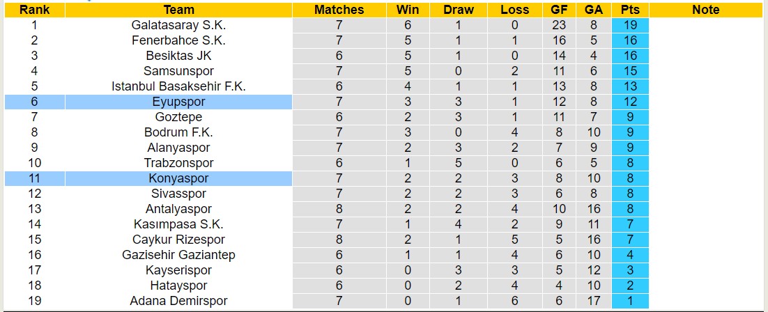Click the Team column header
The image size is (768, 312).
point(179,10)
